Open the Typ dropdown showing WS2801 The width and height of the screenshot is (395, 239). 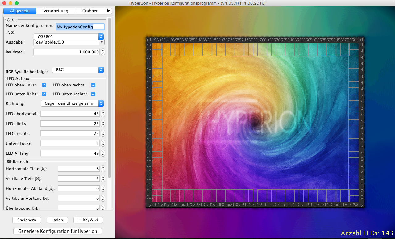(69, 36)
